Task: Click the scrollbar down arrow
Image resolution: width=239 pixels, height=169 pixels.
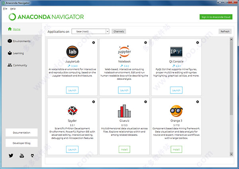Action: click(231, 154)
